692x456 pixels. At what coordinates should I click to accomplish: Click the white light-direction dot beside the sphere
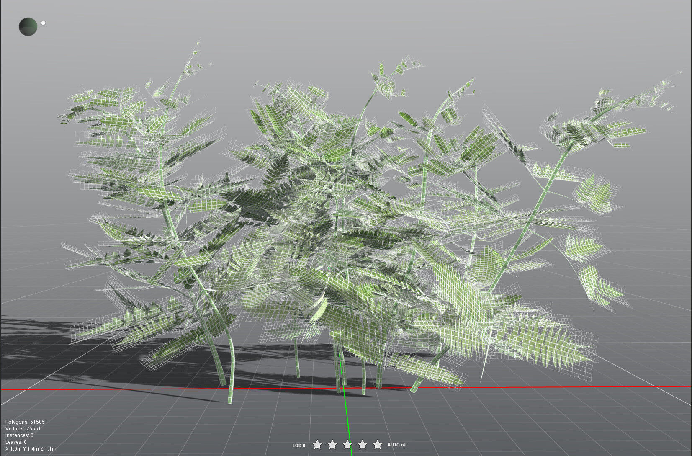point(43,23)
